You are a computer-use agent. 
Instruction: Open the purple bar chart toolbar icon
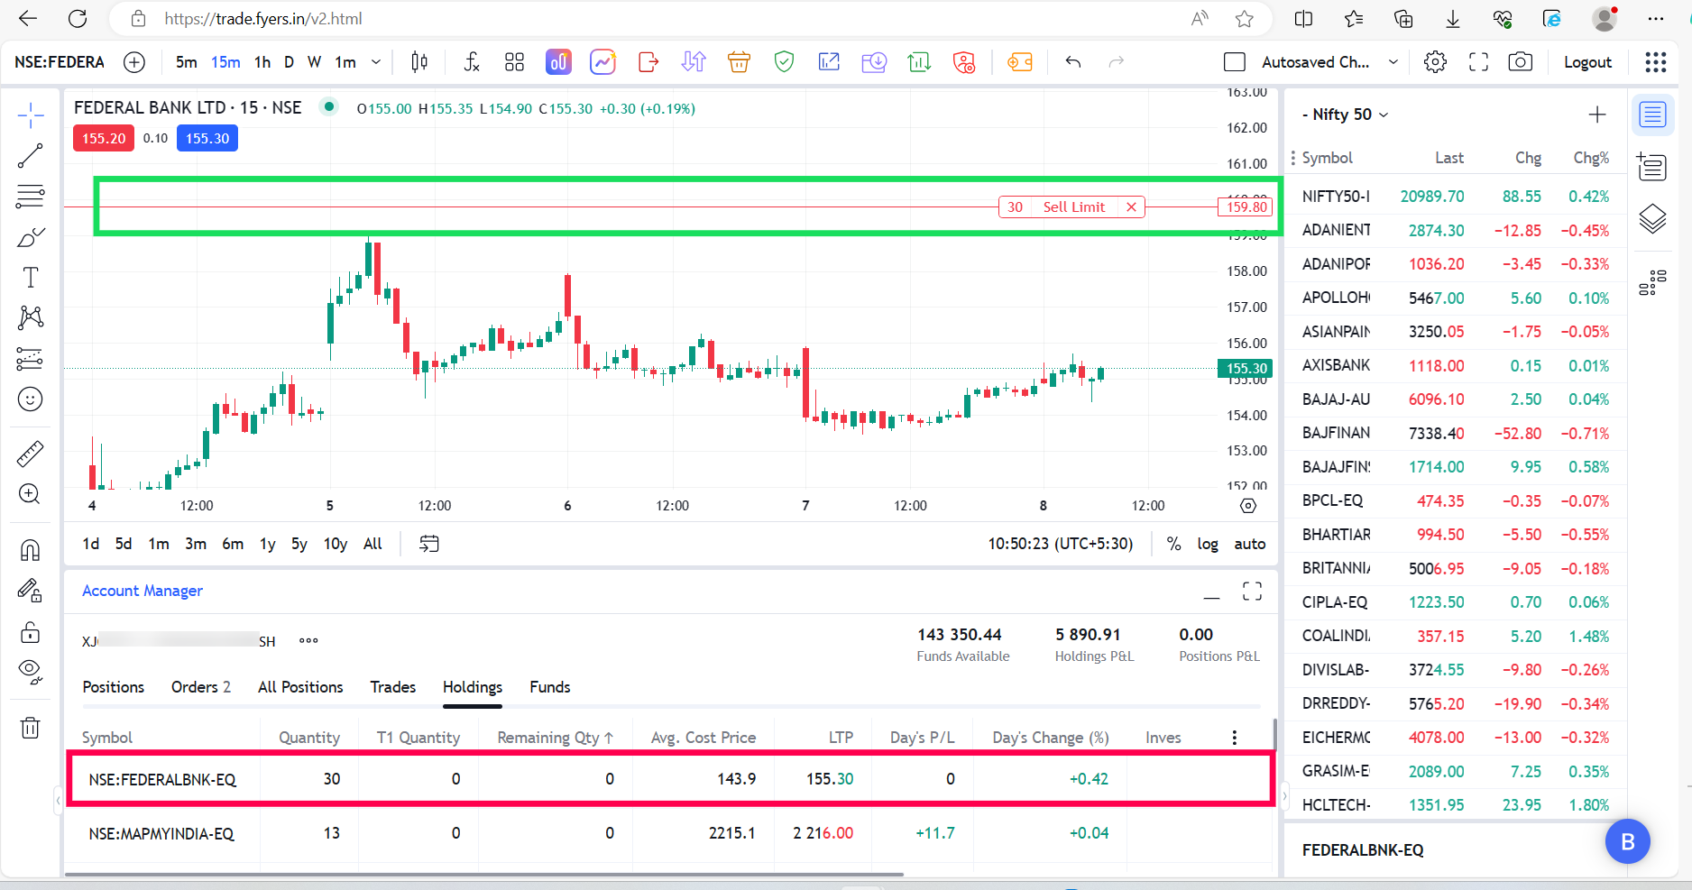tap(558, 62)
